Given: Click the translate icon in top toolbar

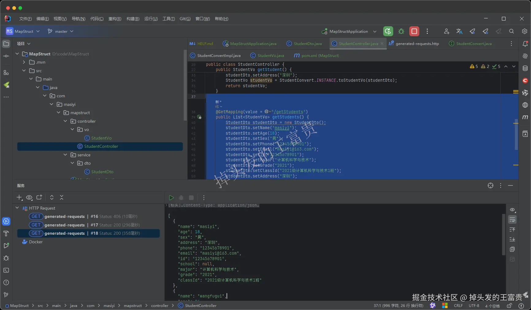Looking at the screenshot, I should coord(459,31).
